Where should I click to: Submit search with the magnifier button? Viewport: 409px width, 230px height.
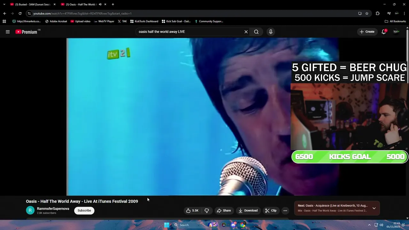pyautogui.click(x=256, y=32)
